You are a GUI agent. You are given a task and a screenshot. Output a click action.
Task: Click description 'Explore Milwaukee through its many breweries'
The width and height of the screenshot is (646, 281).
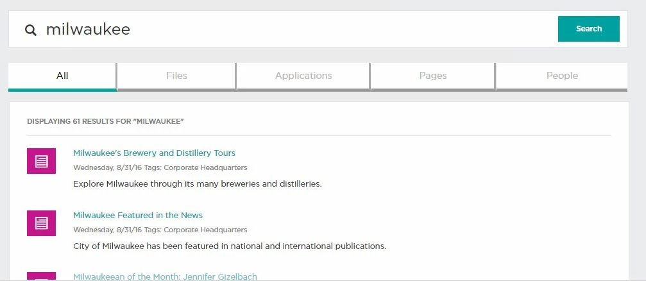pyautogui.click(x=198, y=184)
